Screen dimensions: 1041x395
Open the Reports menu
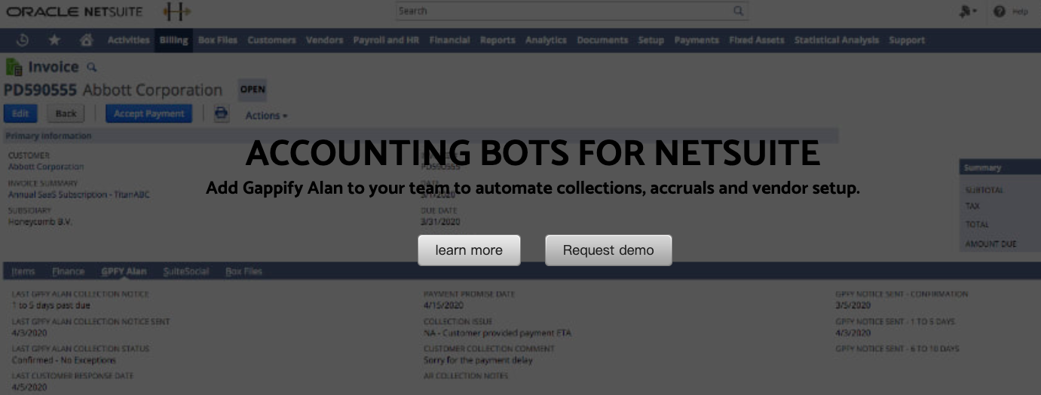point(498,40)
